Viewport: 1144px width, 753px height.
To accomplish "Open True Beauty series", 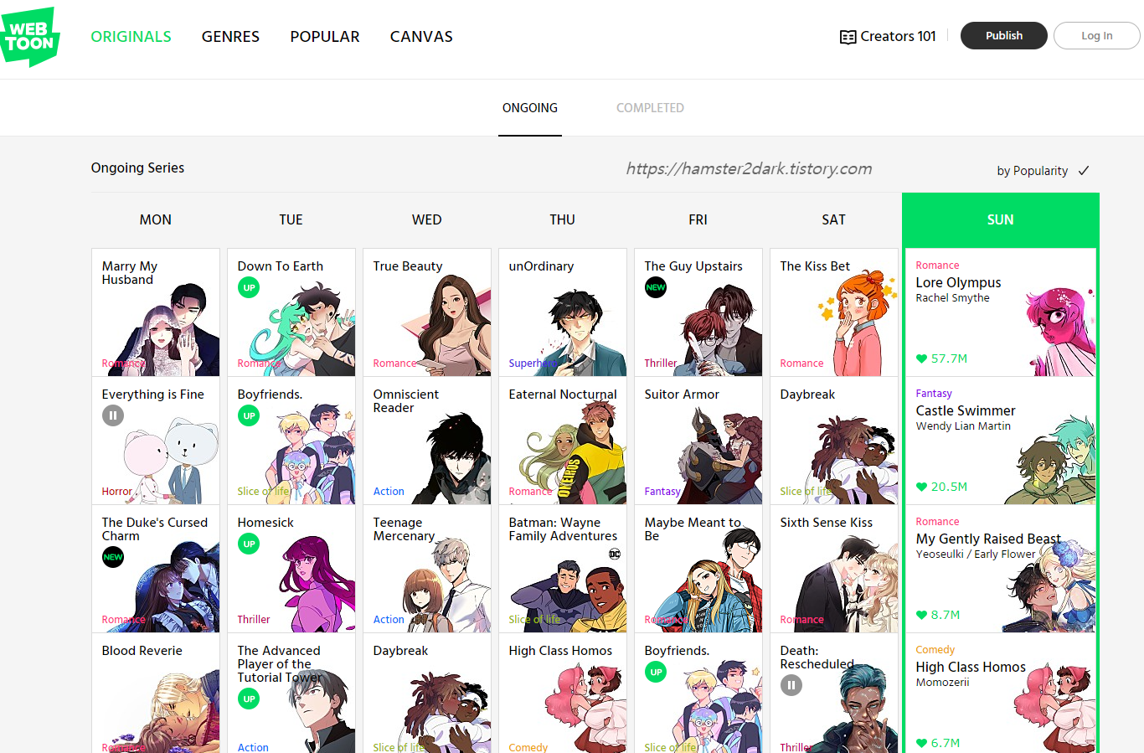I will pyautogui.click(x=427, y=312).
